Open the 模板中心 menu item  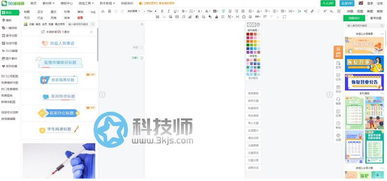coord(67,3)
